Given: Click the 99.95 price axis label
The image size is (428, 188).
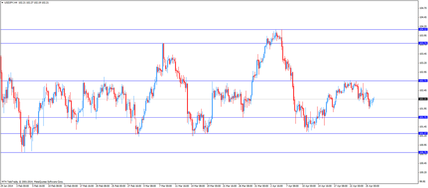Looking at the screenshot, I should click(423, 182).
